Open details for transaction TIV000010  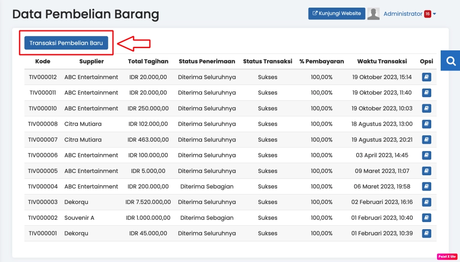[x=426, y=108]
